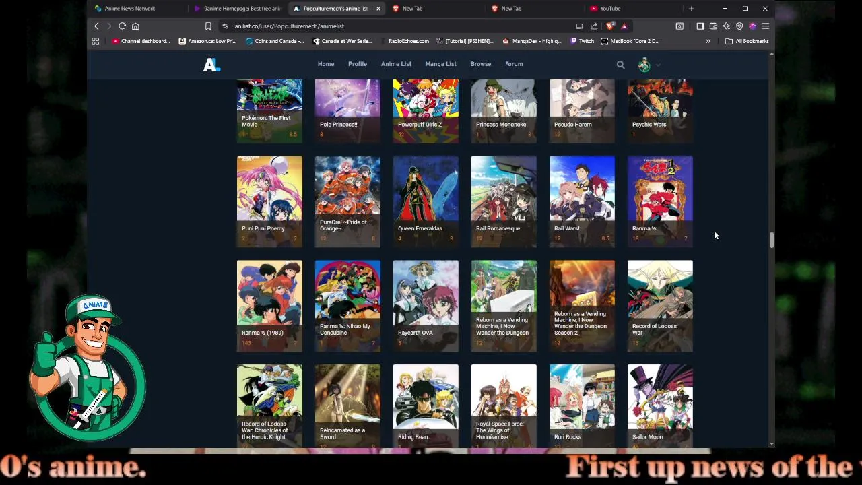The height and width of the screenshot is (485, 862).
Task: Reload the page
Action: pyautogui.click(x=122, y=26)
